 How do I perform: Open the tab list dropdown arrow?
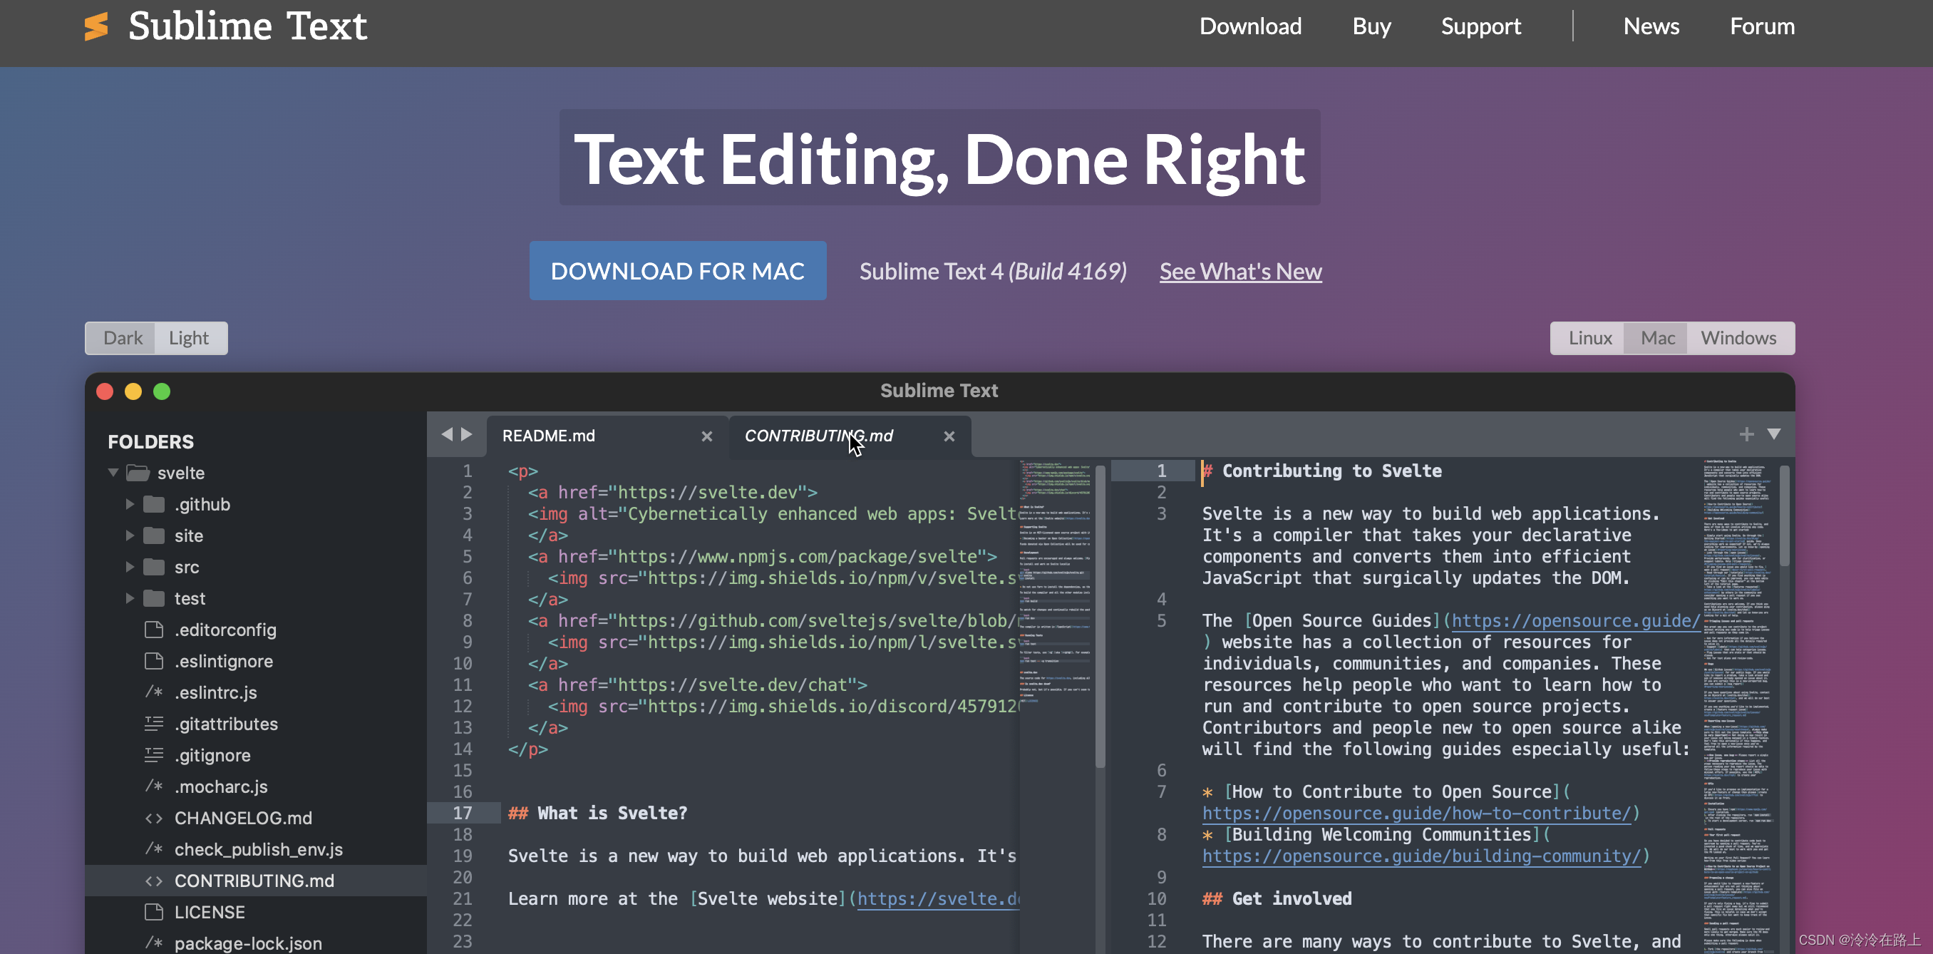coord(1773,435)
